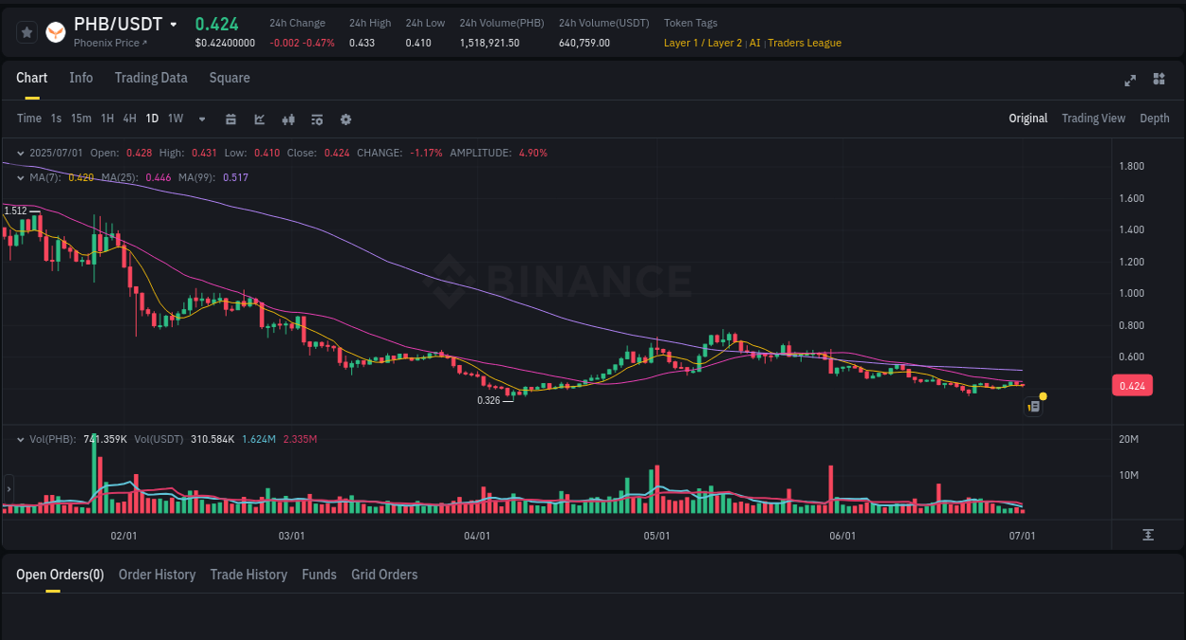The width and height of the screenshot is (1186, 640).
Task: Open the Order History tab
Action: (157, 575)
